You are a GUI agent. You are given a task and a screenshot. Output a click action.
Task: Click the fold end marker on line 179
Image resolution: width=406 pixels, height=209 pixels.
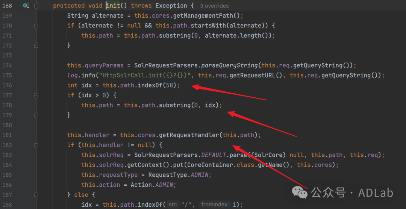point(36,115)
